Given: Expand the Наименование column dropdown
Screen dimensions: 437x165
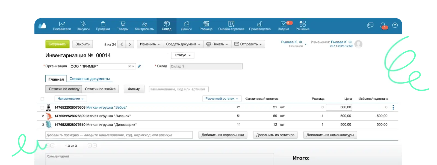Looking at the screenshot, I should tap(70, 99).
